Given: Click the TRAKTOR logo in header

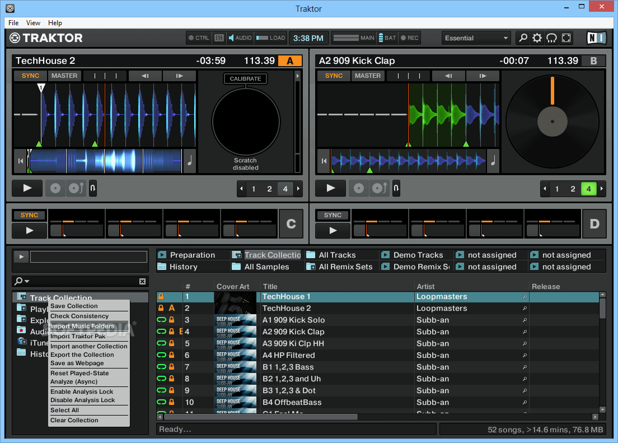Looking at the screenshot, I should [x=46, y=38].
